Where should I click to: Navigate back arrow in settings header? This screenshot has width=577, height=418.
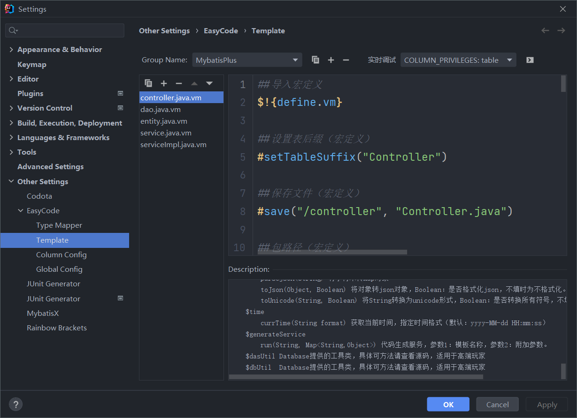[x=545, y=30]
